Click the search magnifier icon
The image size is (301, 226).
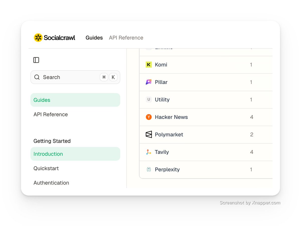[x=37, y=77]
